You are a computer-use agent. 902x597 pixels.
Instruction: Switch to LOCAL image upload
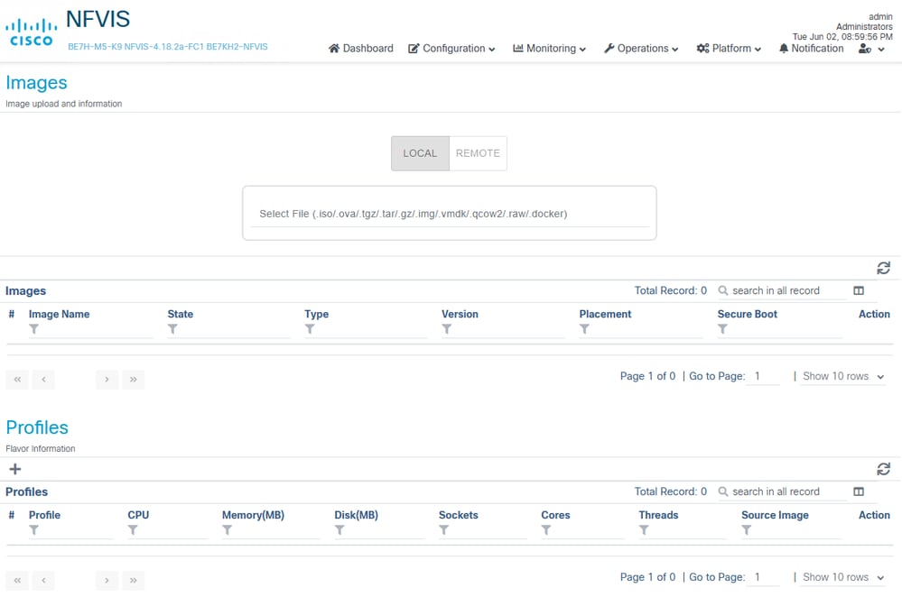click(420, 153)
